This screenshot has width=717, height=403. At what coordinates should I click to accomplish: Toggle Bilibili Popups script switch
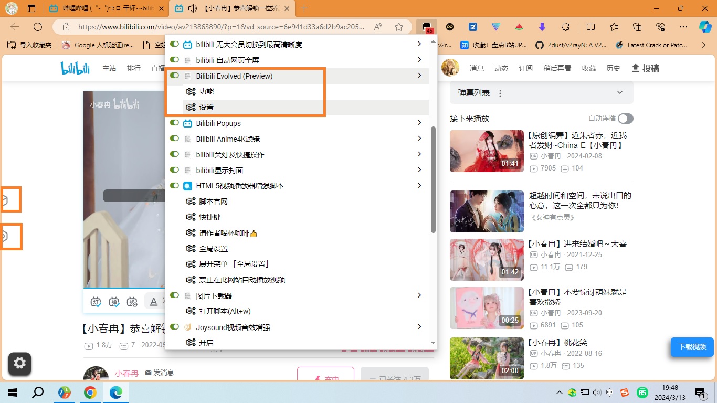[174, 123]
